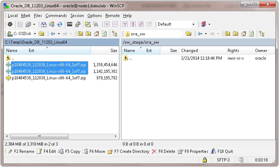Go to remote root directory icon
Image resolution: width=279 pixels, height=167 pixels.
[235, 34]
